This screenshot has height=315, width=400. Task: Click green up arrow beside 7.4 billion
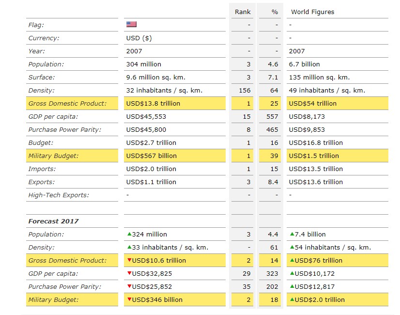coord(292,234)
